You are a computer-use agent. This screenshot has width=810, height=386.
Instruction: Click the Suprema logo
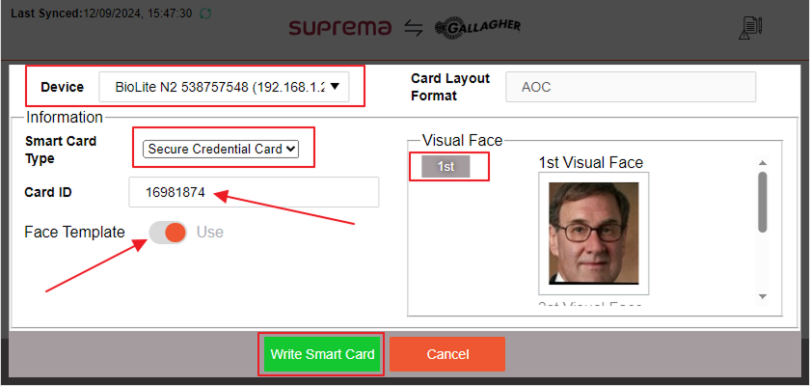click(341, 28)
